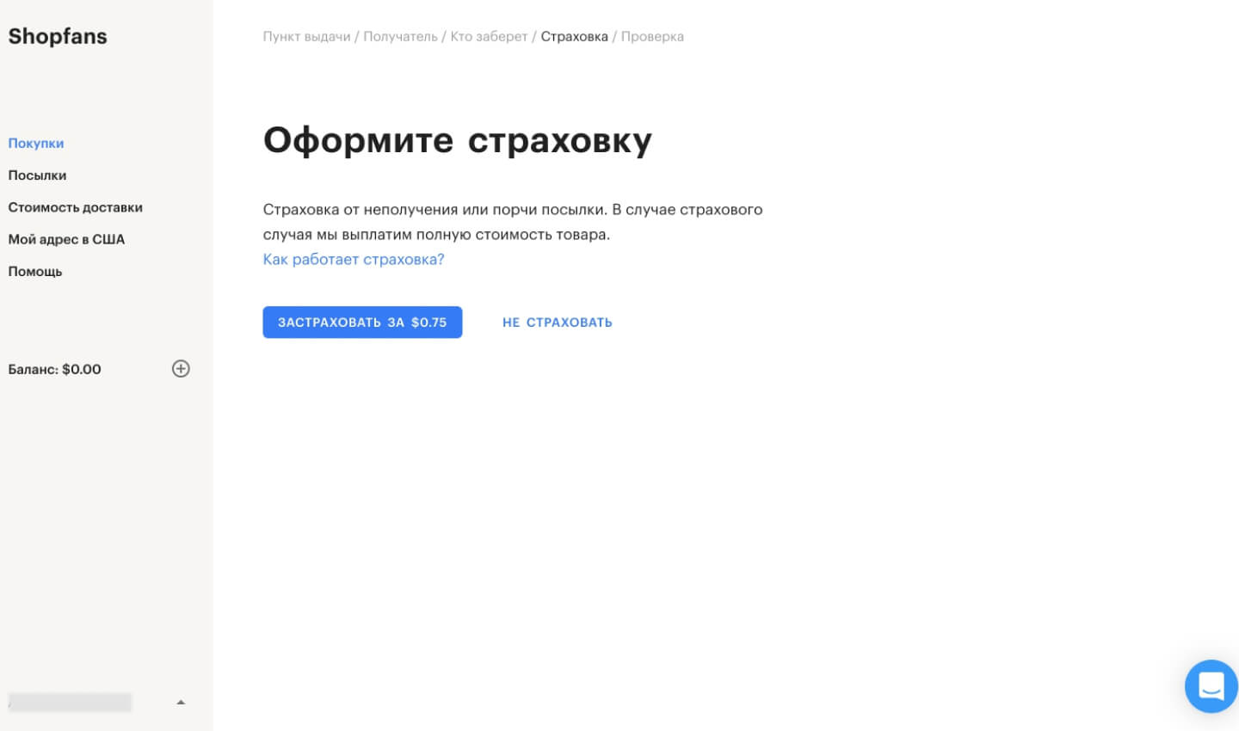Open the chat support widget
The image size is (1239, 731).
[x=1211, y=685]
